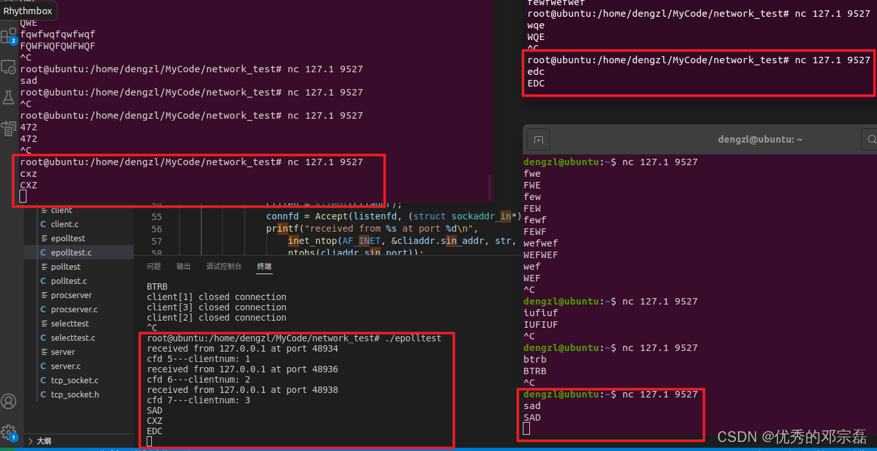Screen dimensions: 877x451
Task: Click the cursor in dengzl terminal prompt
Action: [527, 428]
